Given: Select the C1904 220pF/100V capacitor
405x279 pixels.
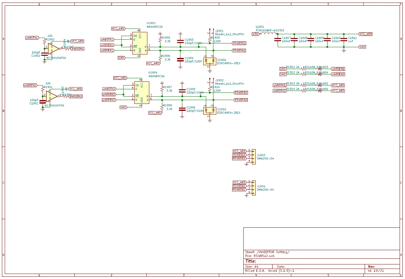Looking at the screenshot, I should 180,59.
